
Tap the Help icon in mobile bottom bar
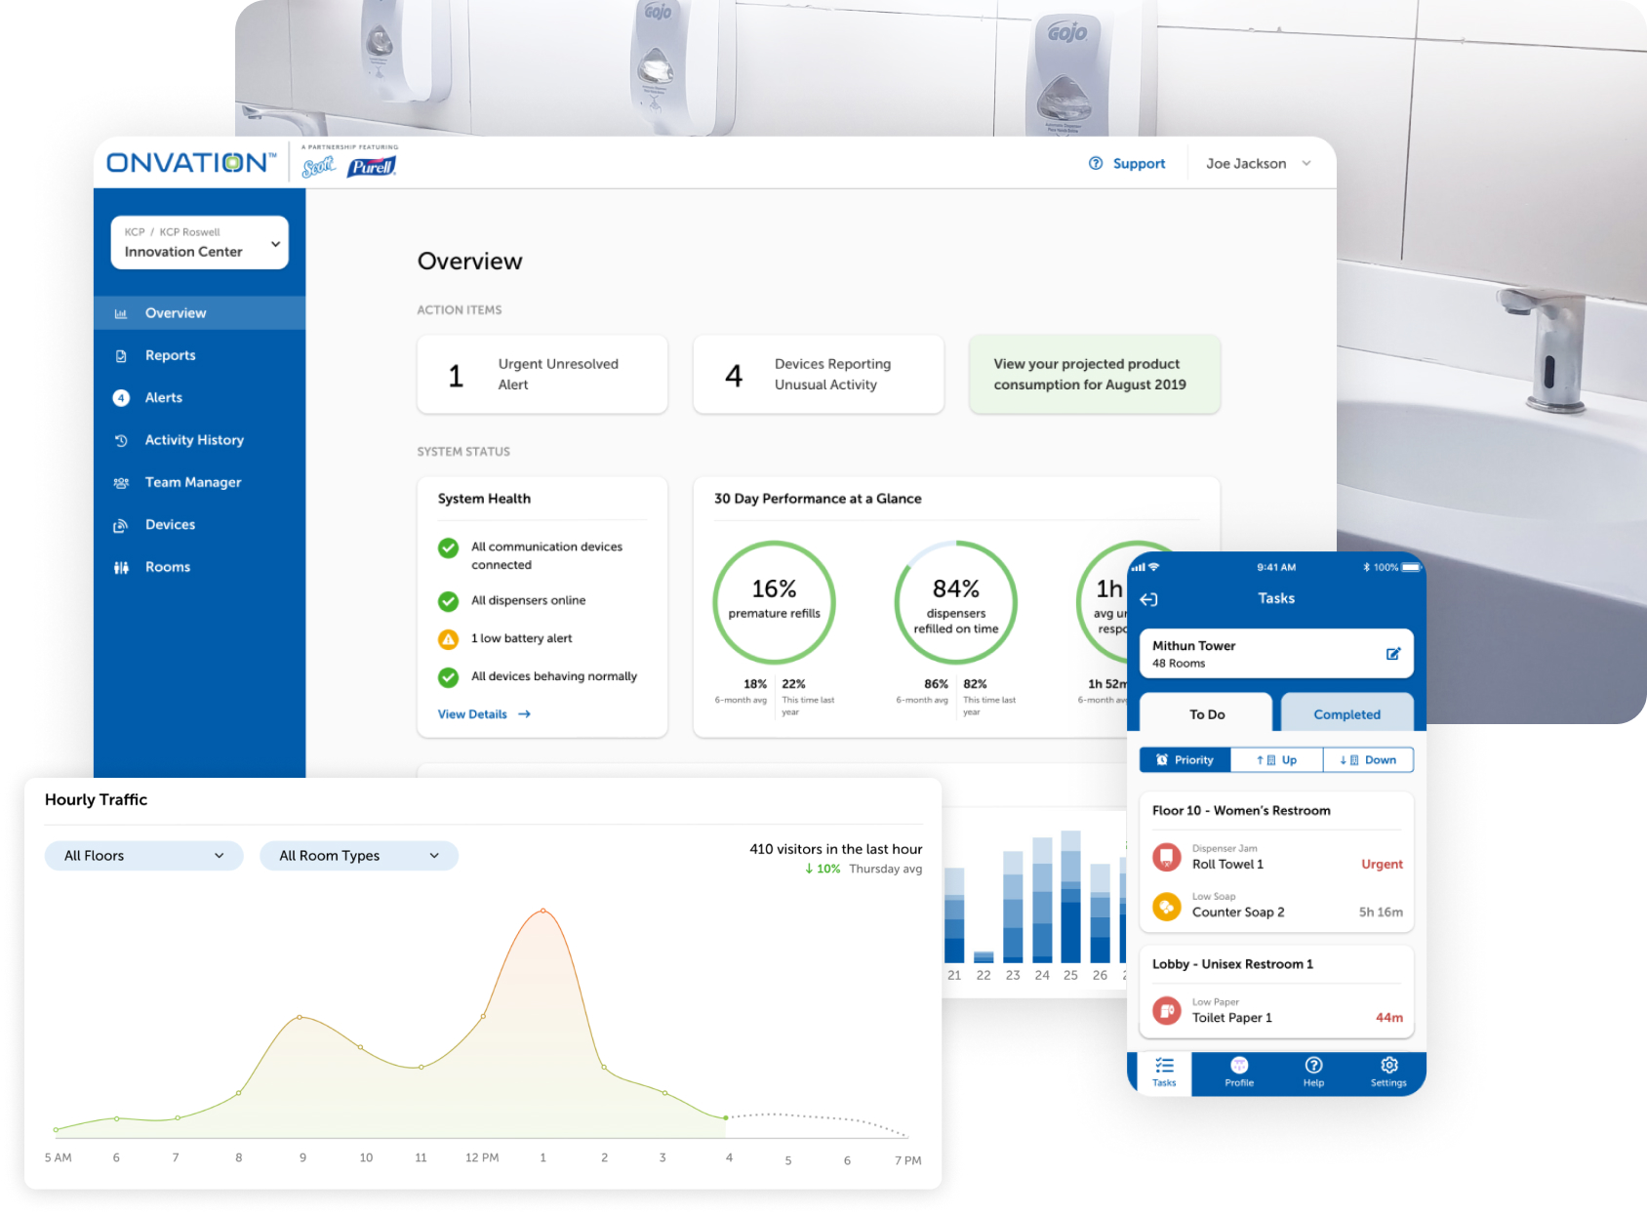1314,1065
